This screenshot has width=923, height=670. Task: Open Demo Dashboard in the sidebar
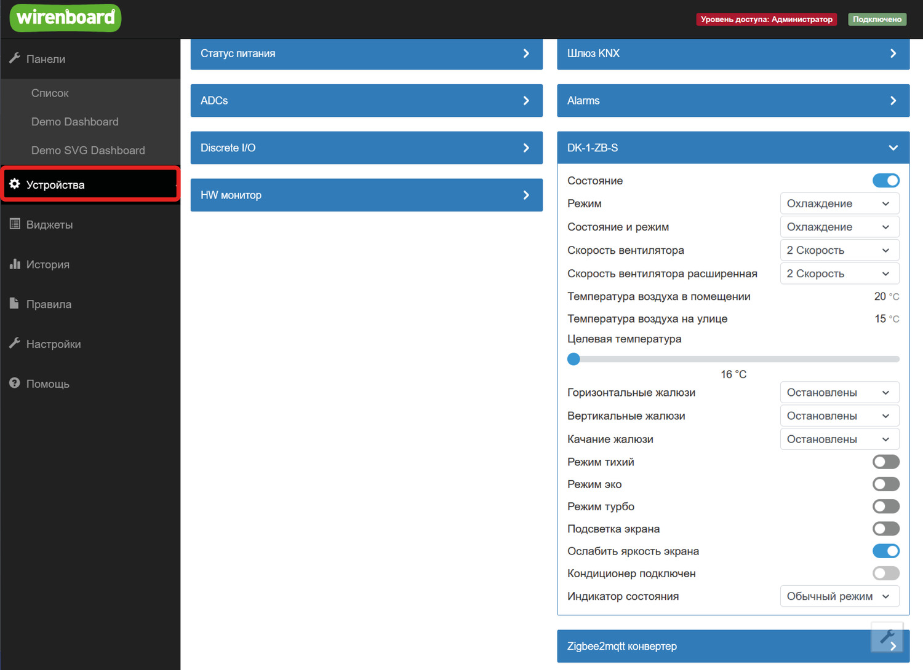[x=75, y=122]
